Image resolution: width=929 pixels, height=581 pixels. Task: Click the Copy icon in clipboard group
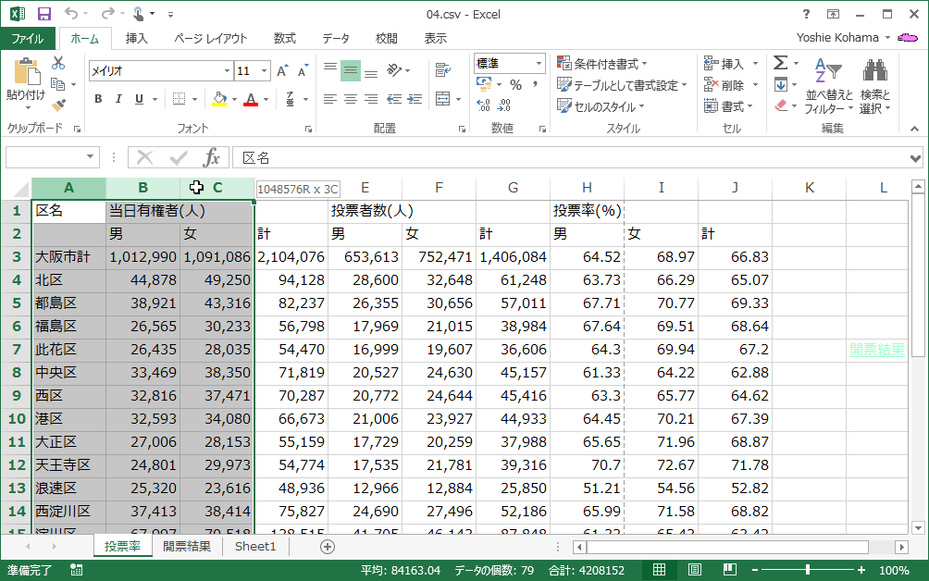(x=58, y=84)
